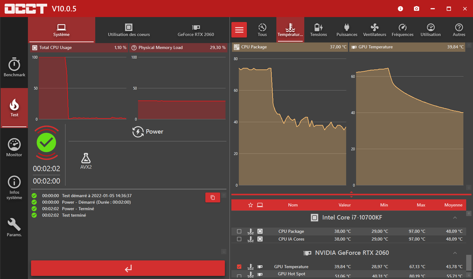Open the Tensions tab
The image size is (473, 279).
(x=319, y=30)
